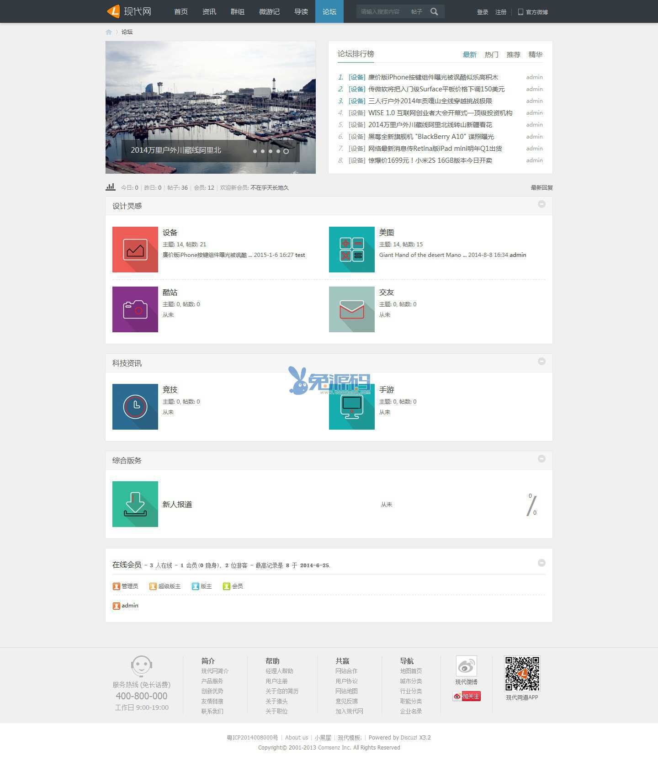Image resolution: width=658 pixels, height=761 pixels.
Task: Click the QR code for 现代同道APP
Action: tap(522, 674)
